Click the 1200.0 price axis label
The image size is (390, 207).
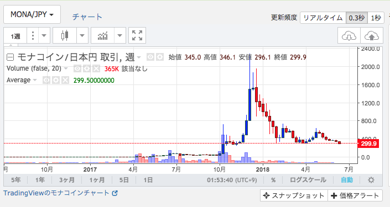(x=371, y=103)
